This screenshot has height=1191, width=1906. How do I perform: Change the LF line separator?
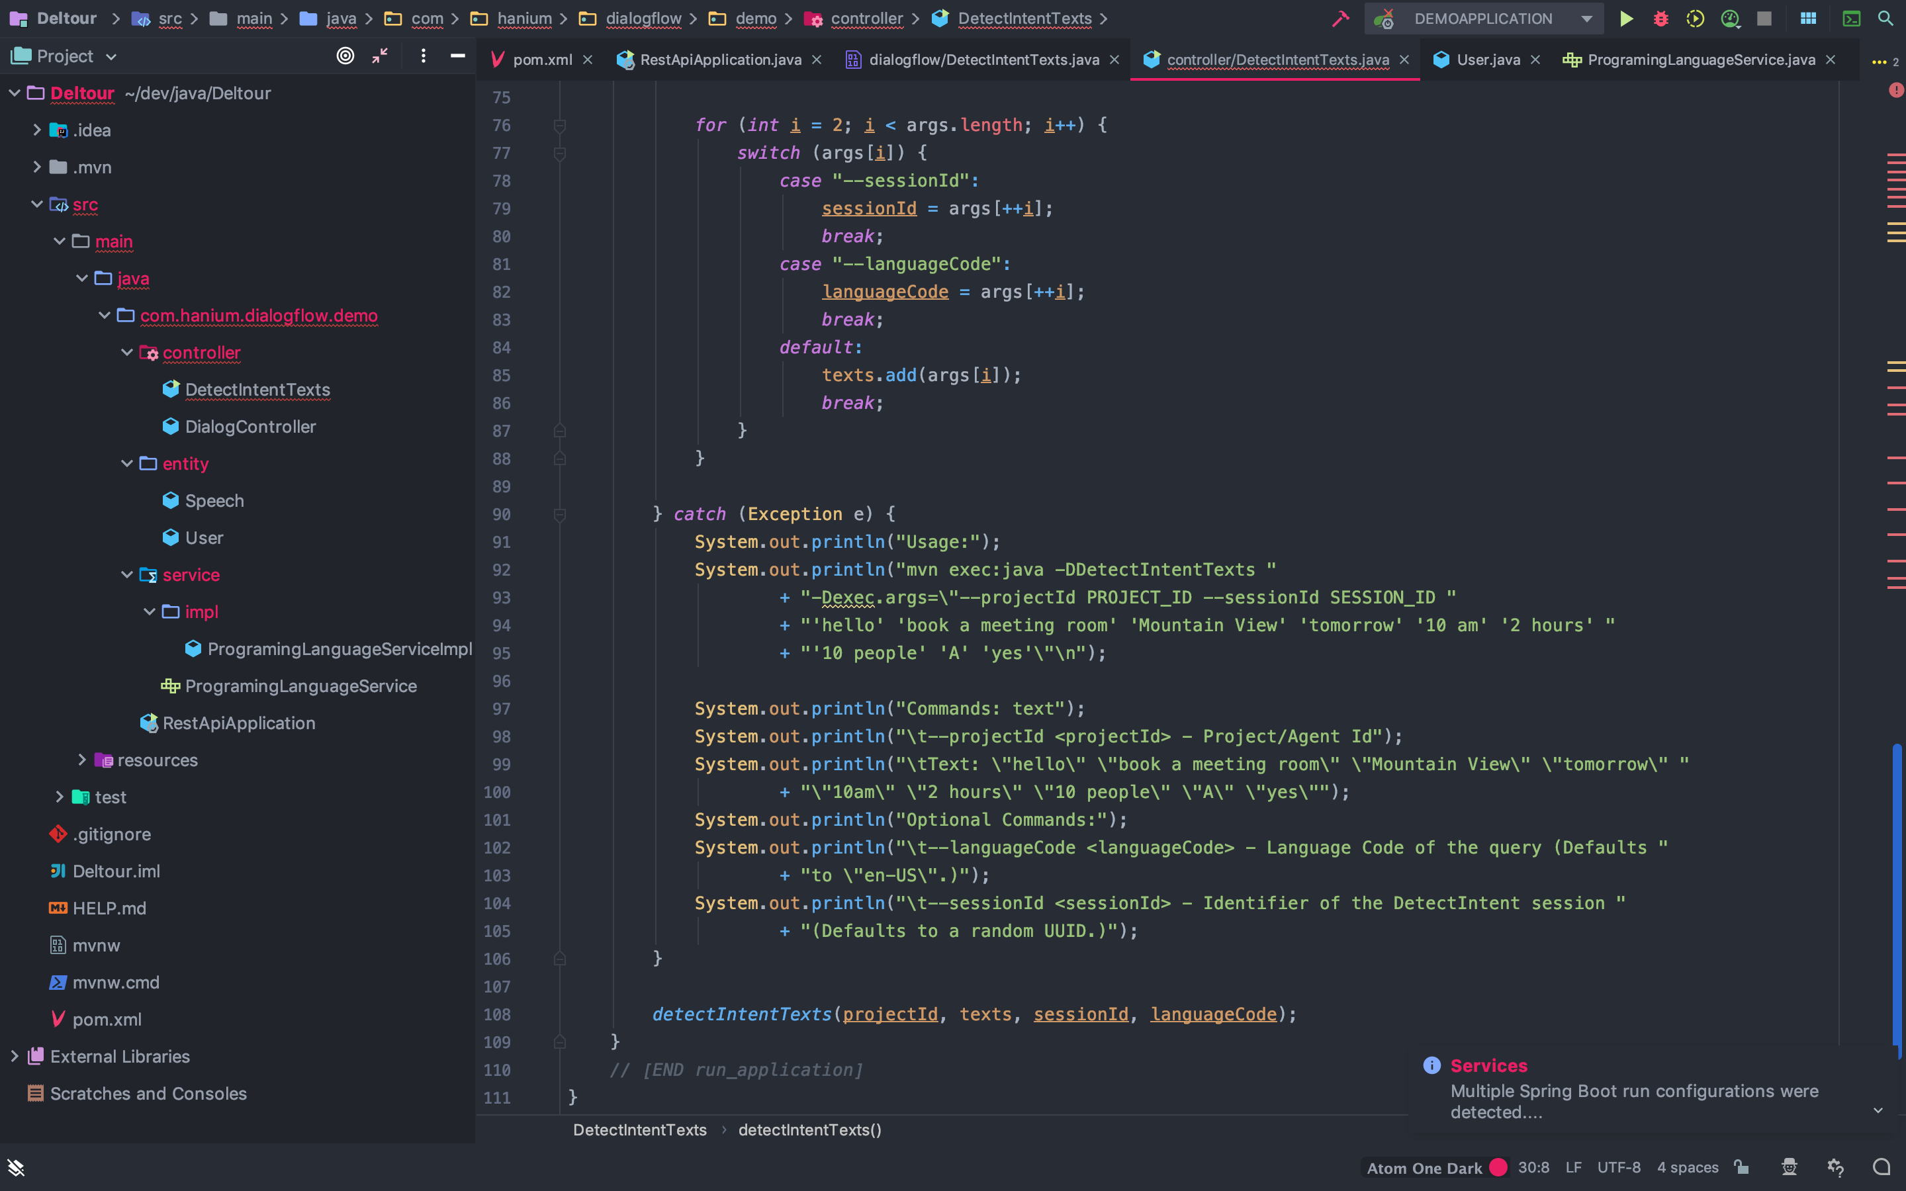point(1574,1167)
